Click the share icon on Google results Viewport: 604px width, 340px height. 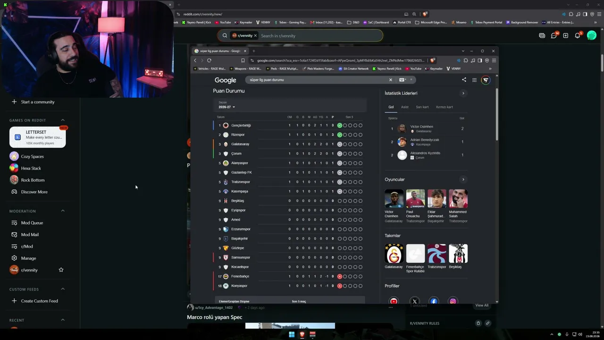(x=464, y=80)
